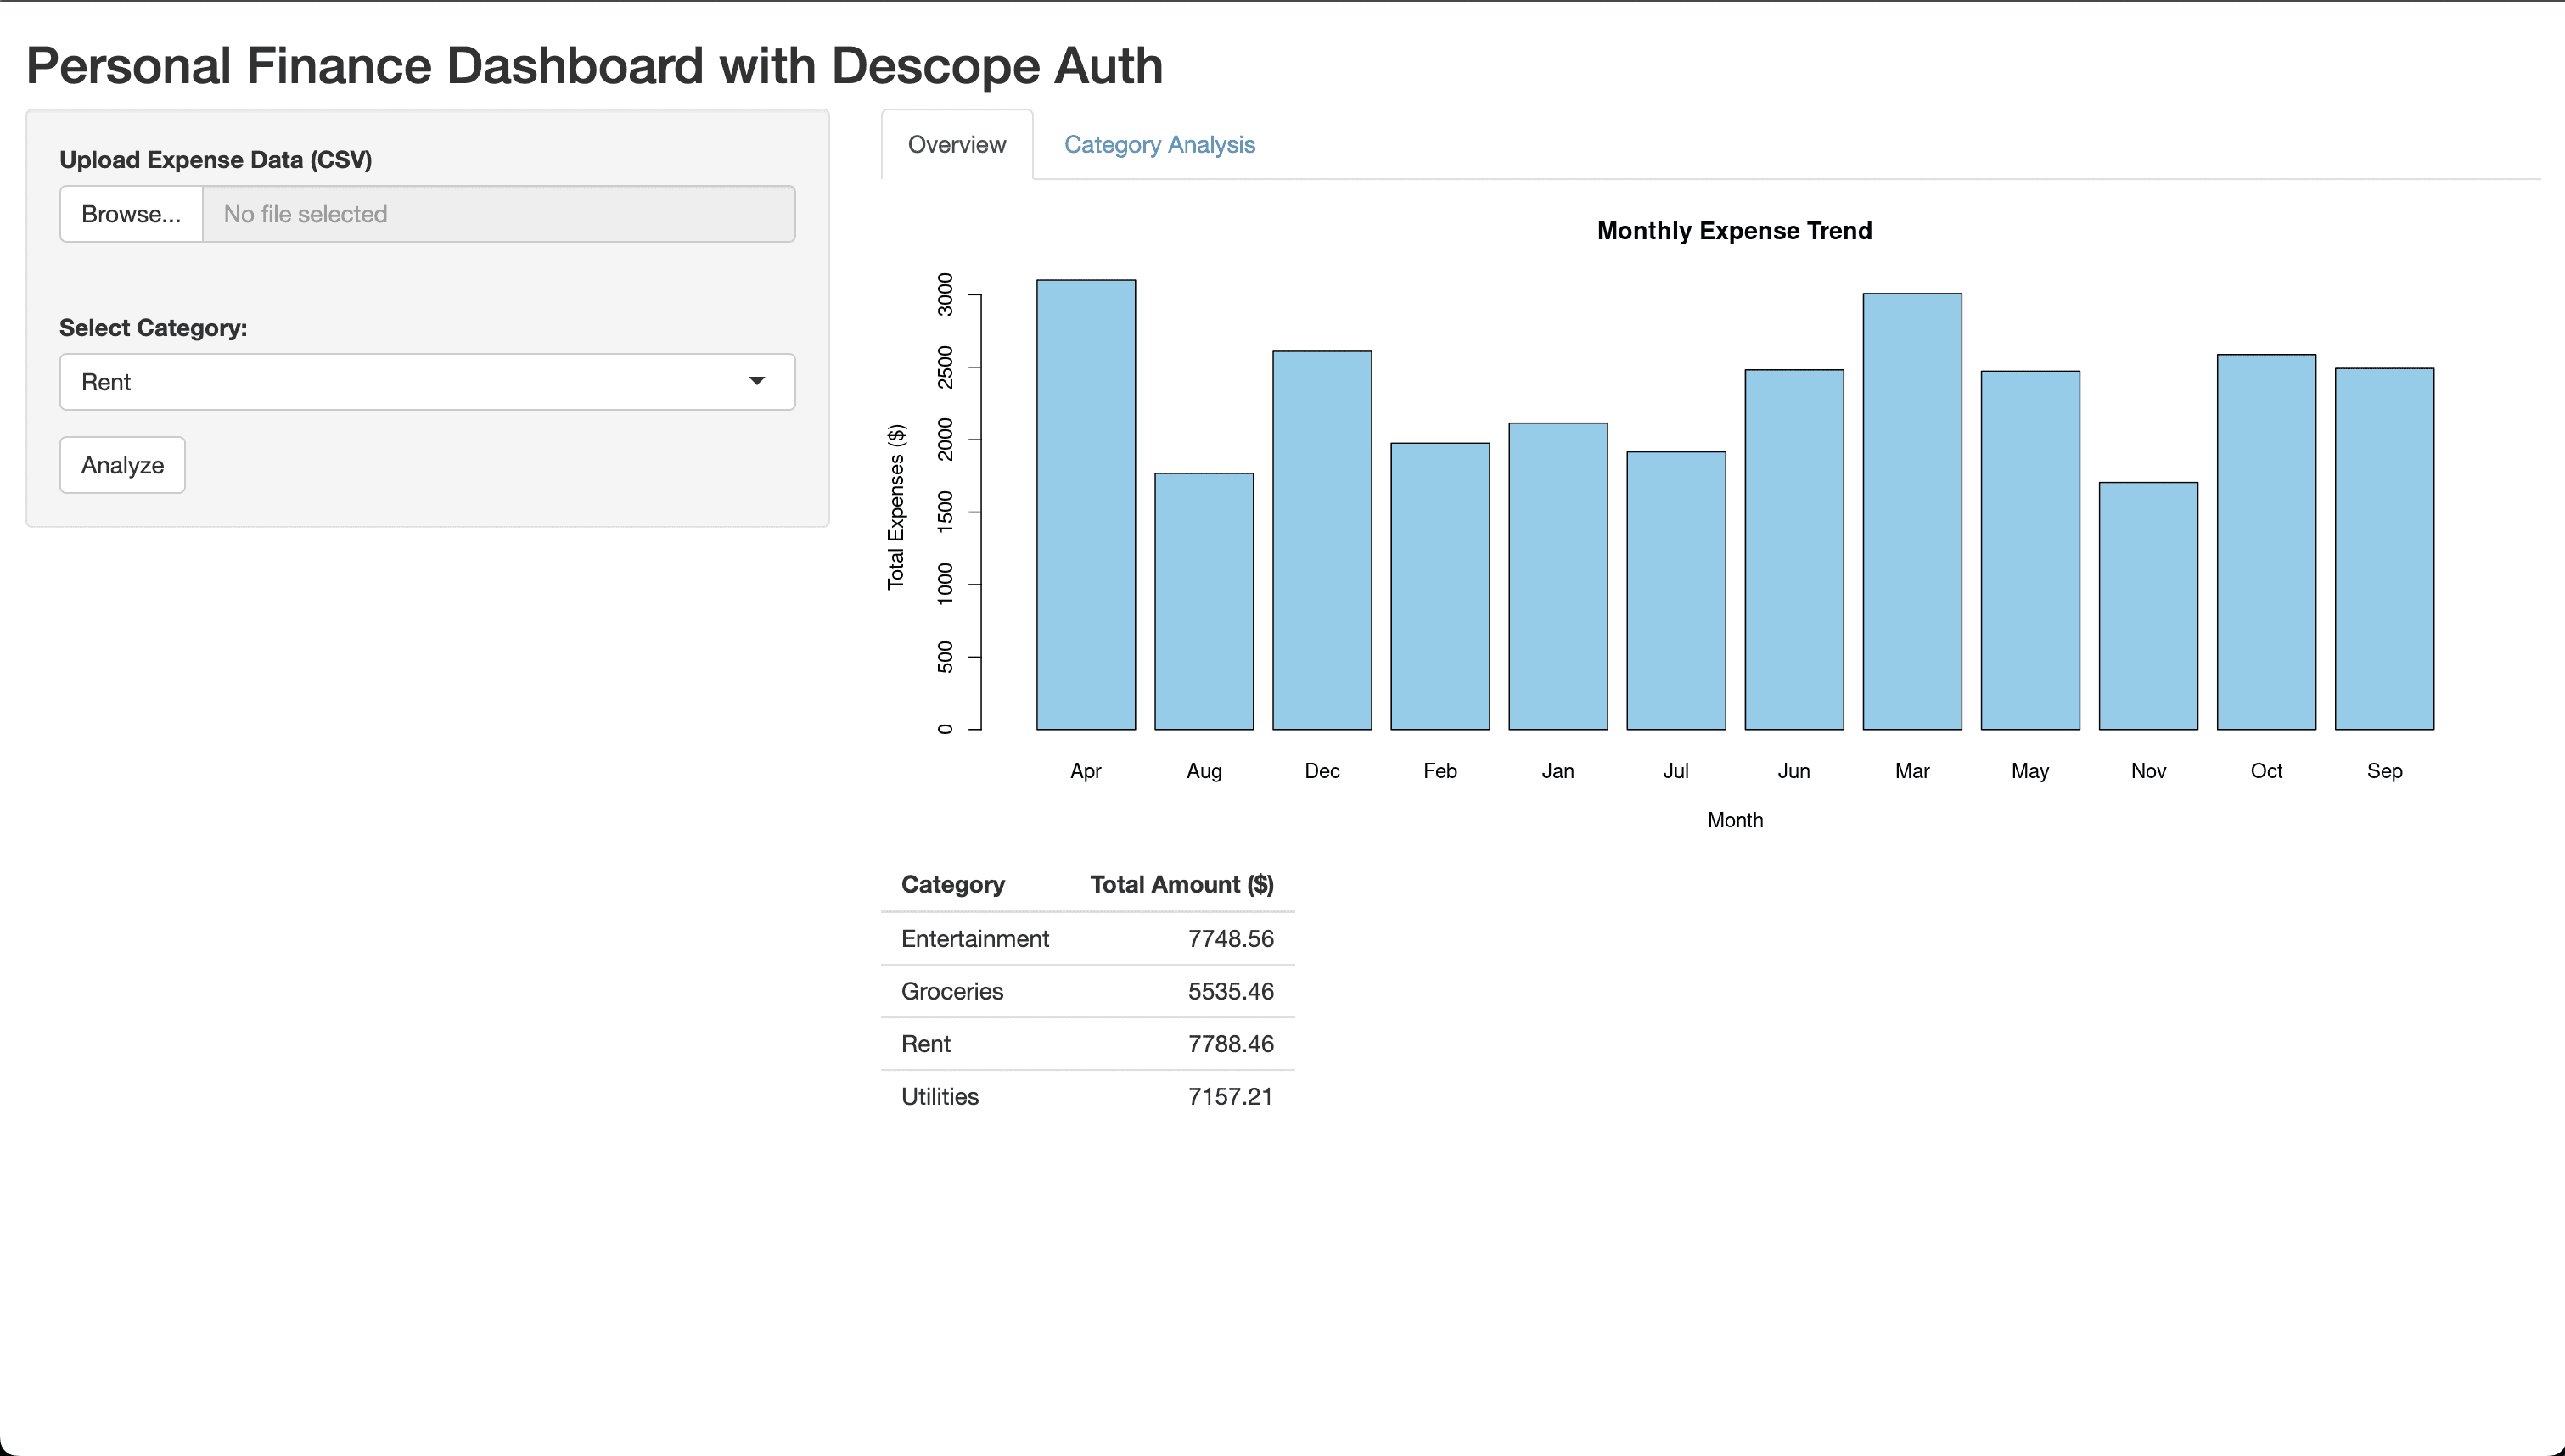The height and width of the screenshot is (1456, 2565).
Task: Click the Apr bar in the chart
Action: [1085, 500]
